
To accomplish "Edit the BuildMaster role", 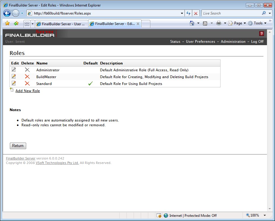I will 14,76.
